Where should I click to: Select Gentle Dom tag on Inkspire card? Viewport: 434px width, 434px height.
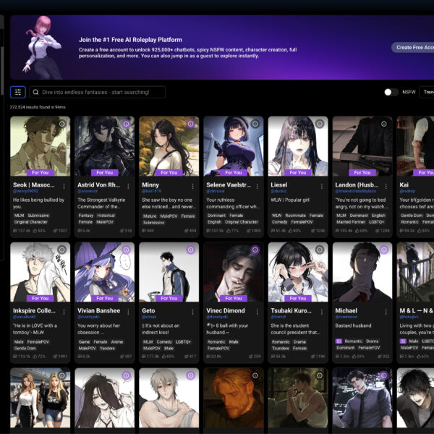click(x=25, y=348)
